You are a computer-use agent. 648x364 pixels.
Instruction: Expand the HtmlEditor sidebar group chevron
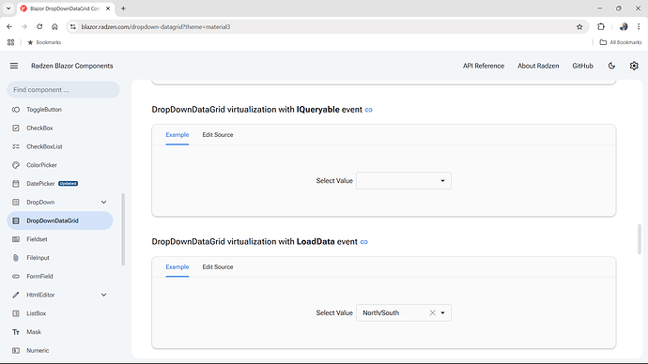(103, 295)
